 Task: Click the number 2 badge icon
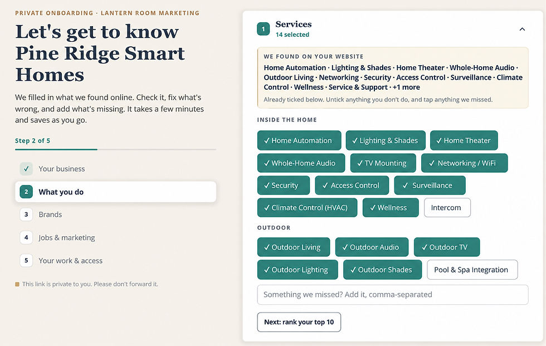pyautogui.click(x=26, y=192)
